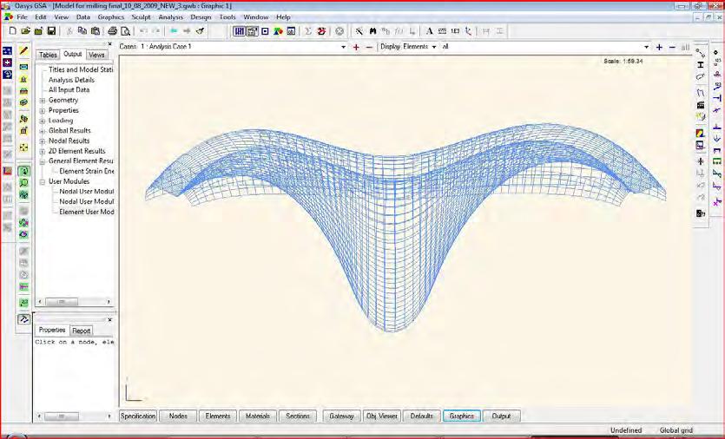
Task: Open the Cases dropdown list
Action: point(344,47)
